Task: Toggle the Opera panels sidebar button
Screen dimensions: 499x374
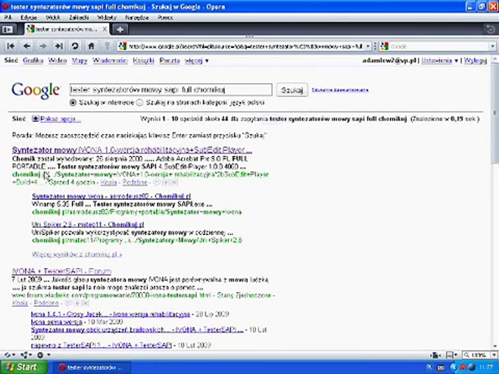Action: [7, 29]
